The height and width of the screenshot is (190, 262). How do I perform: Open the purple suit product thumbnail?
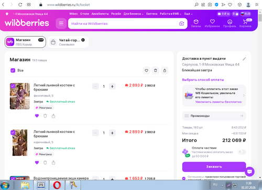pyautogui.click(x=20, y=96)
